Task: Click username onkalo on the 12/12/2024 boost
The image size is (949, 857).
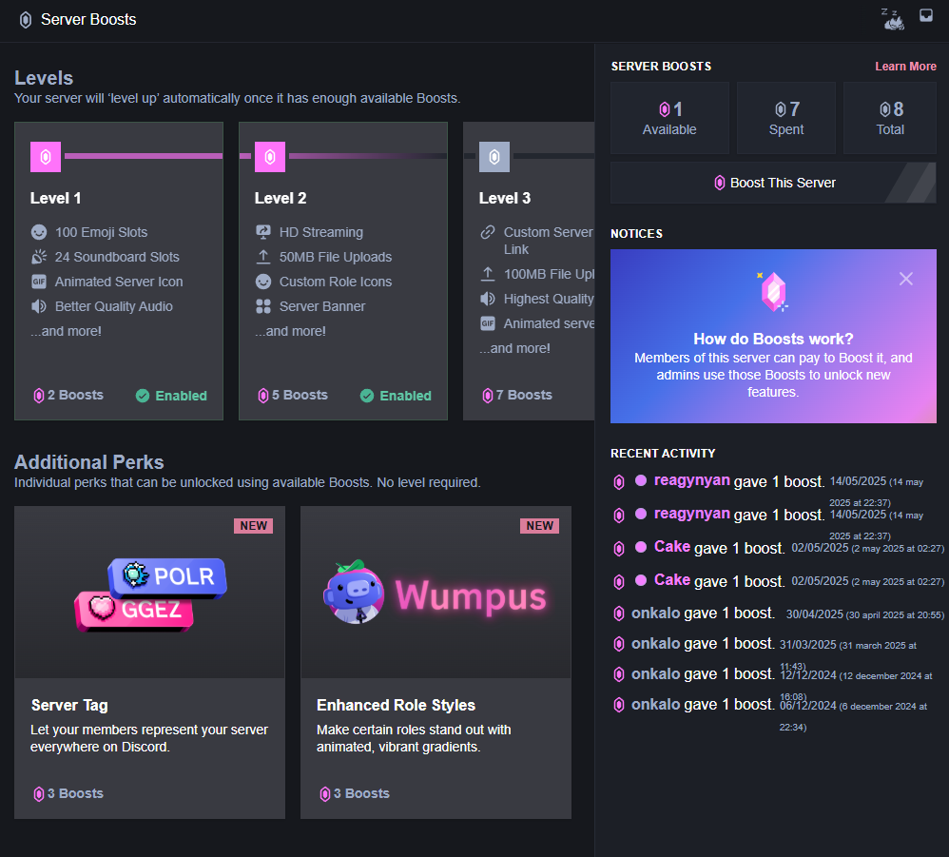Action: click(x=656, y=674)
